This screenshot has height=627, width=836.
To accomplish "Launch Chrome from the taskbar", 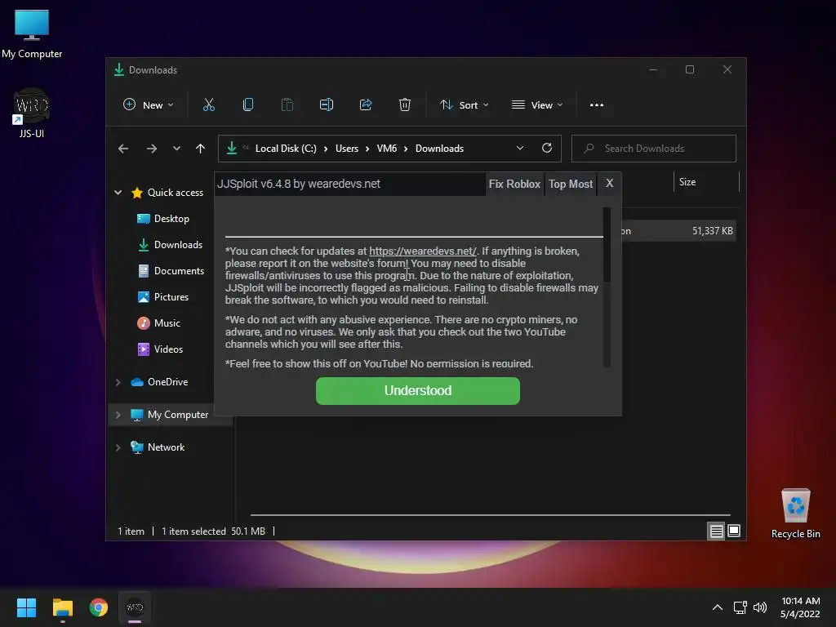I will 98,607.
